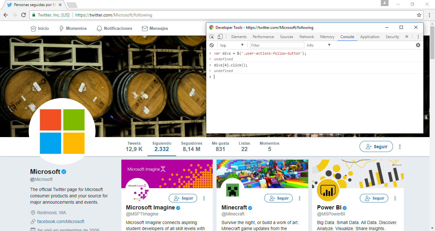Click the inspect element picker icon
The height and width of the screenshot is (231, 435).
tap(212, 37)
